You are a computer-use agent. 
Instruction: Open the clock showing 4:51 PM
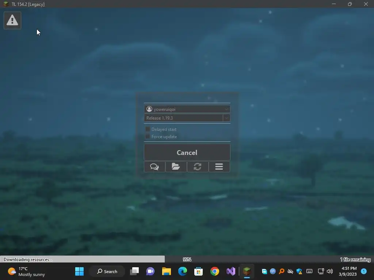(348, 271)
